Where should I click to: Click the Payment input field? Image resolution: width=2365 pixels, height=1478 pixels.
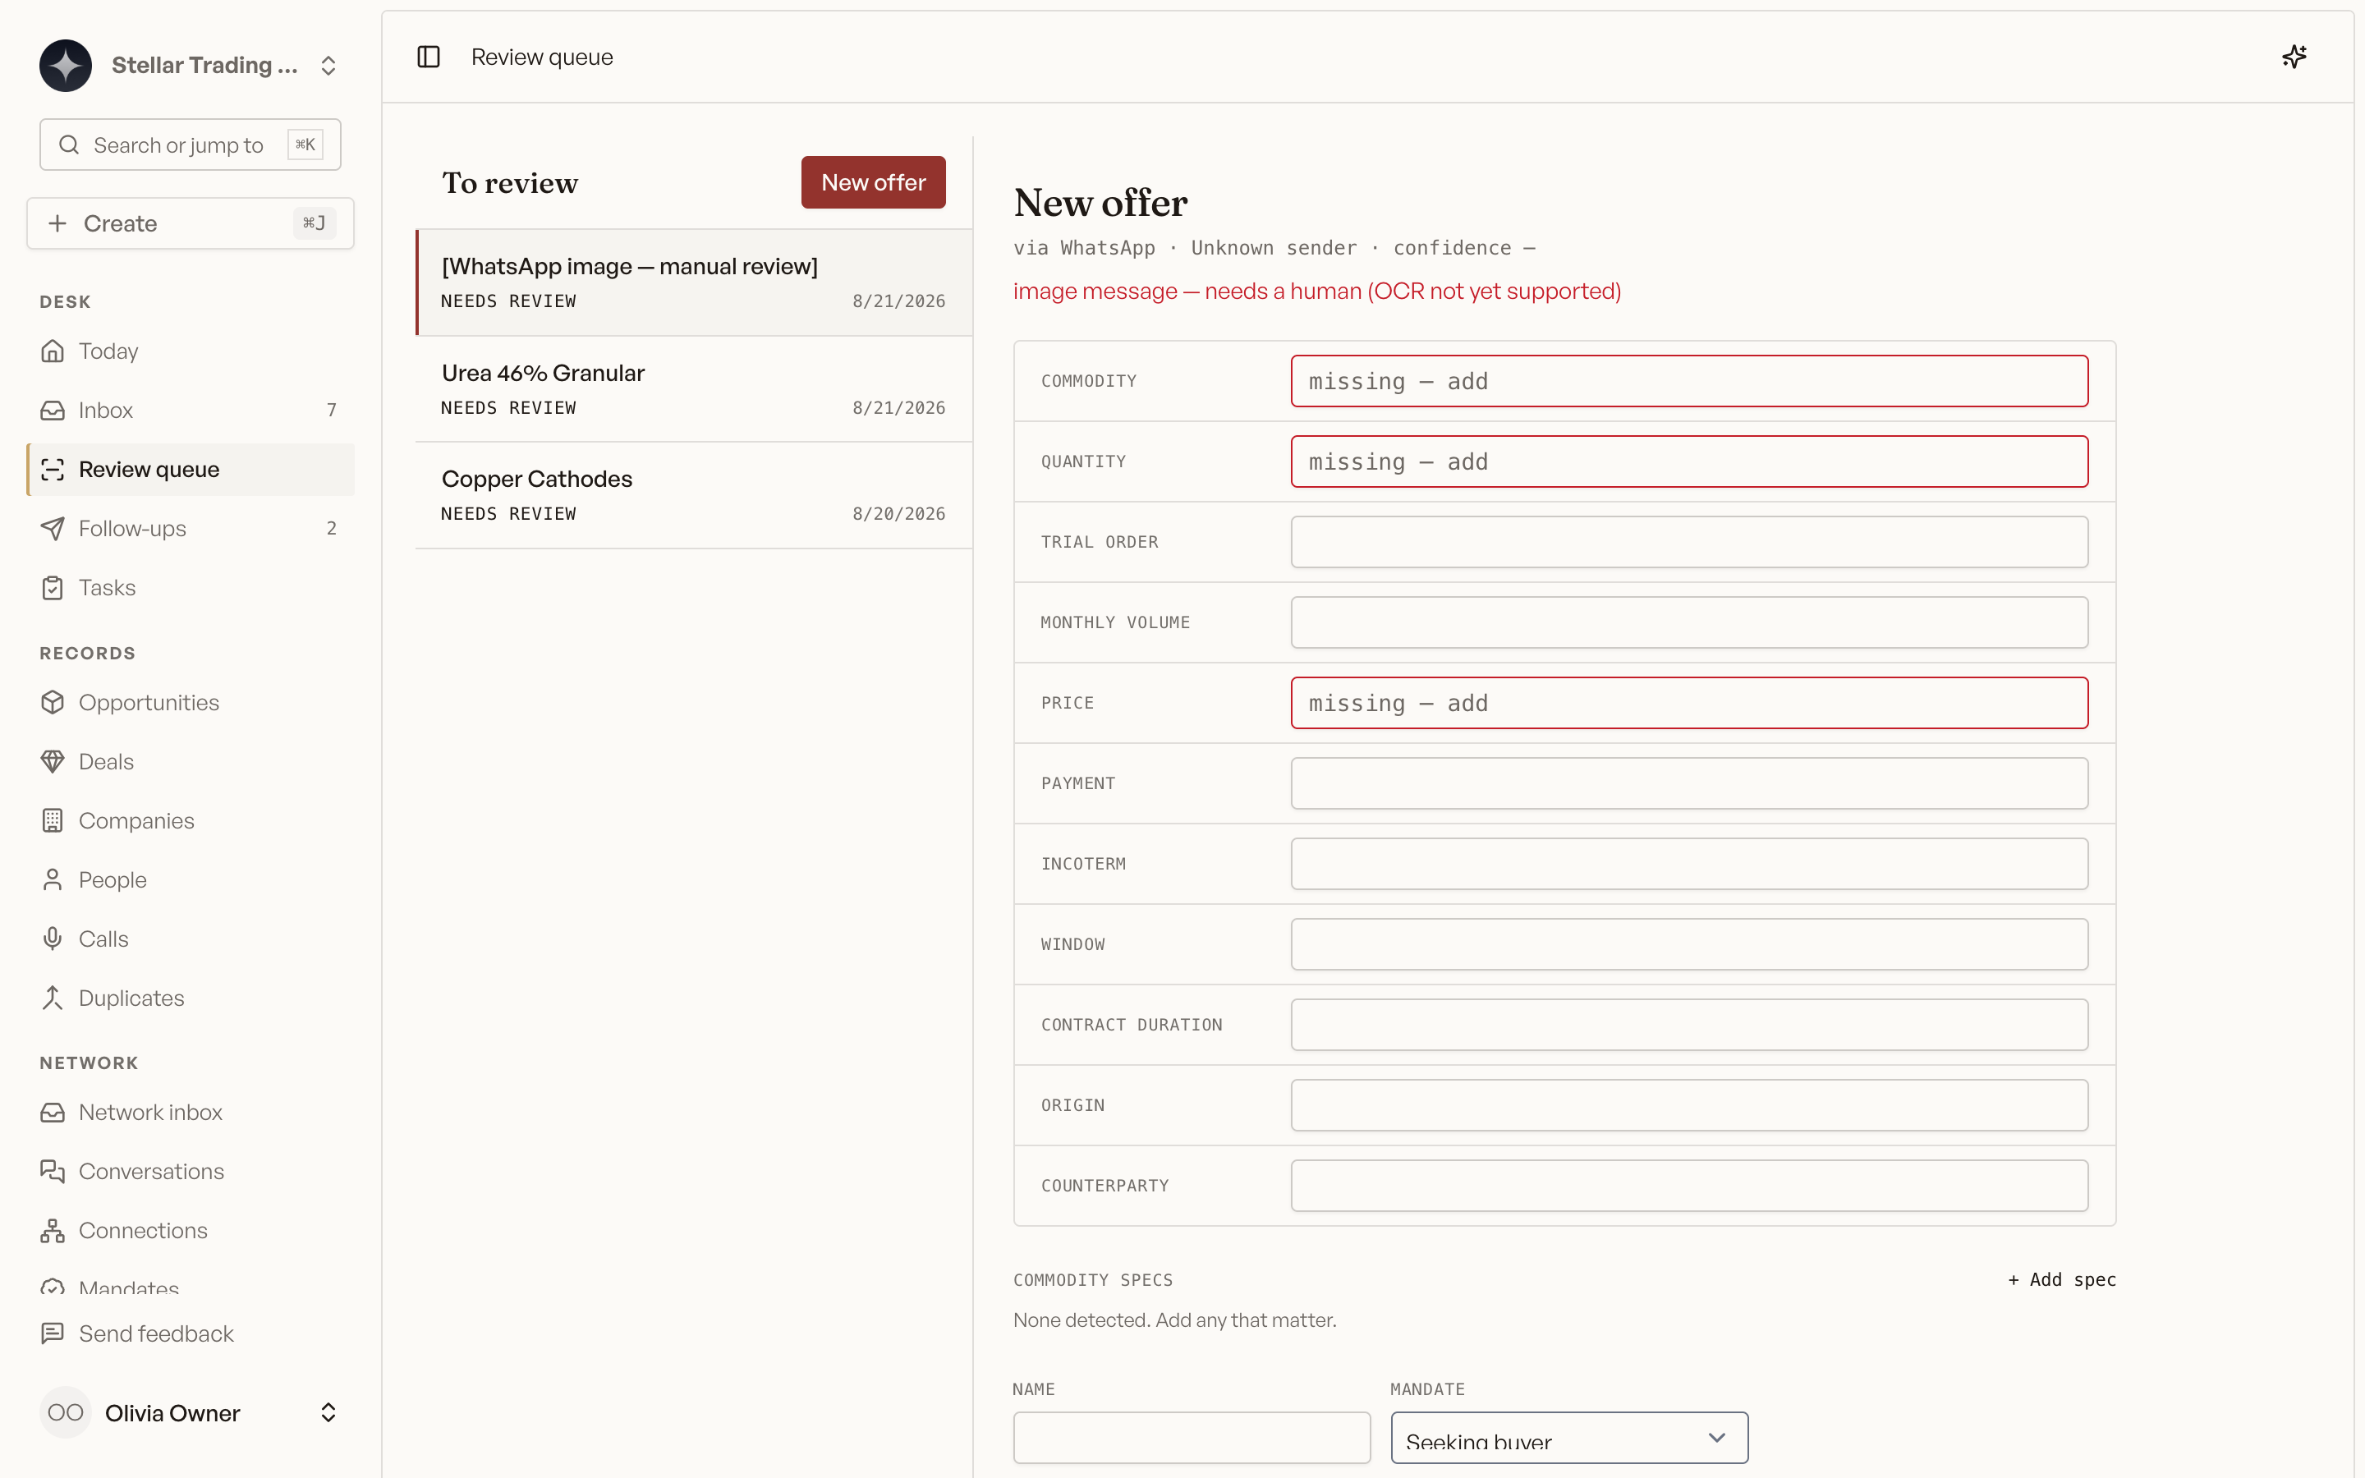1688,783
